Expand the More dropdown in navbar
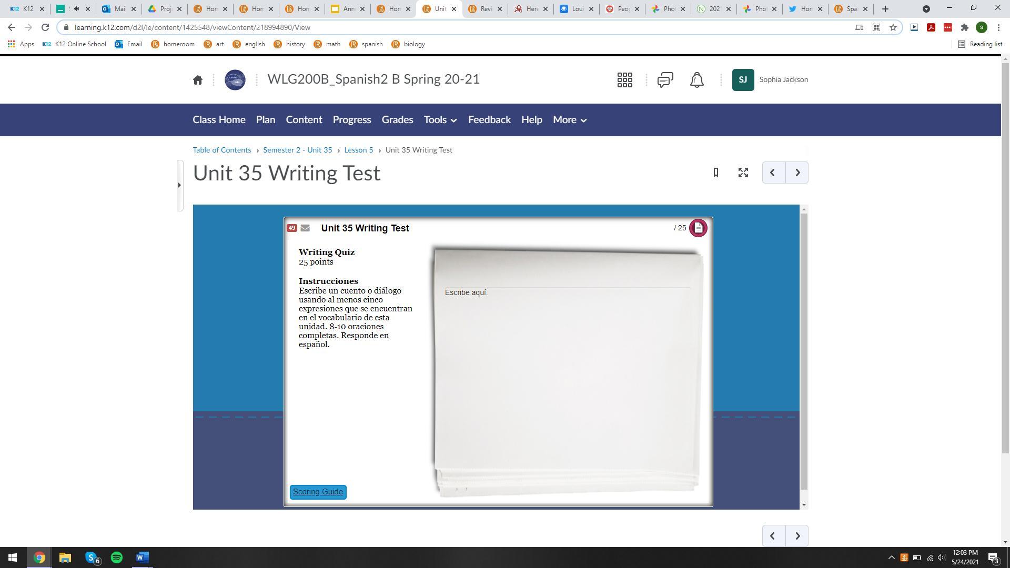Viewport: 1010px width, 568px height. click(x=569, y=120)
